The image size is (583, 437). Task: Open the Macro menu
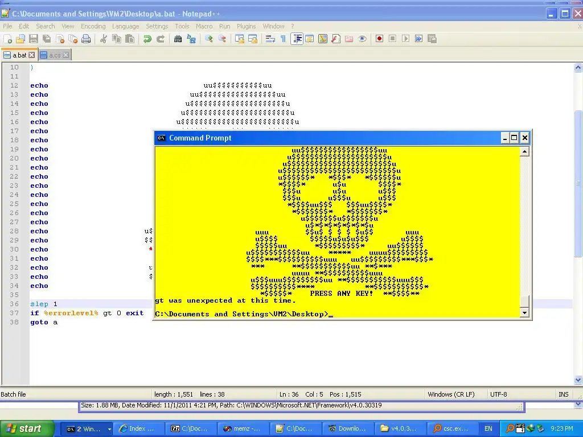(204, 26)
